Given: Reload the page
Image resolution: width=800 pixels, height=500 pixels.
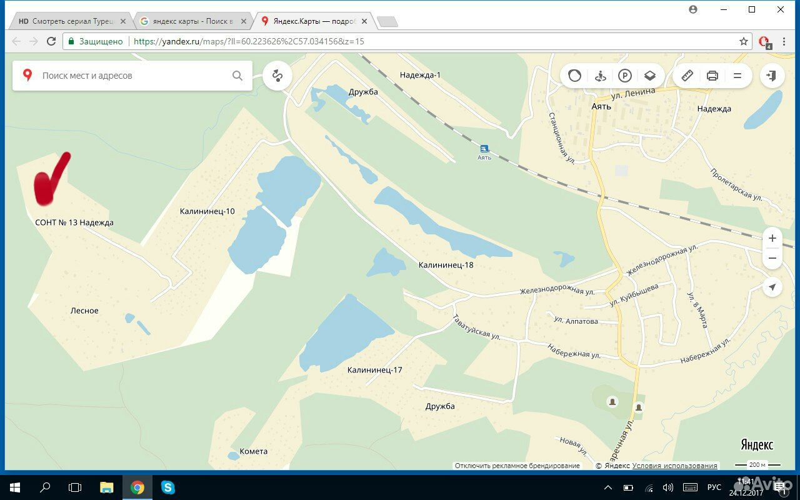Looking at the screenshot, I should click(x=51, y=41).
